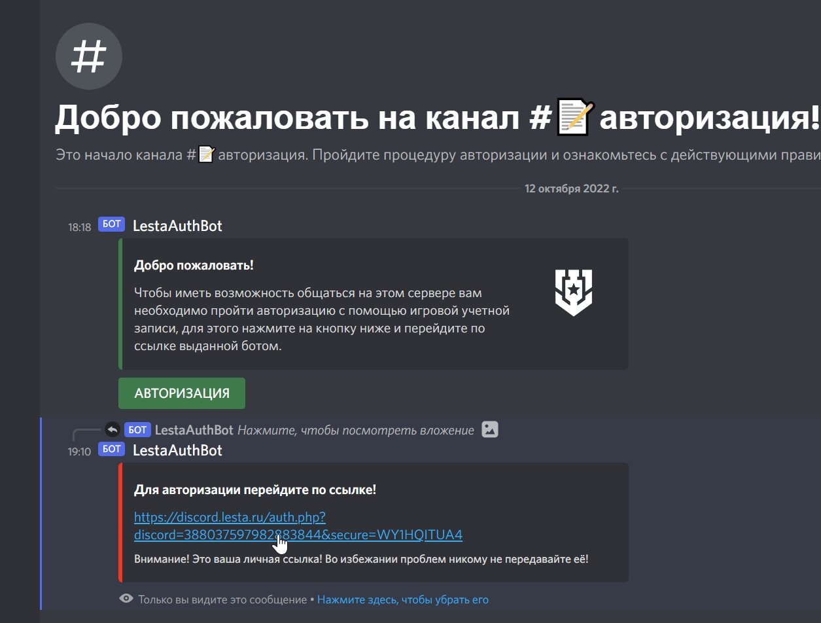Click the 19:10 message timestamp
Viewport: 821px width, 623px height.
click(80, 452)
